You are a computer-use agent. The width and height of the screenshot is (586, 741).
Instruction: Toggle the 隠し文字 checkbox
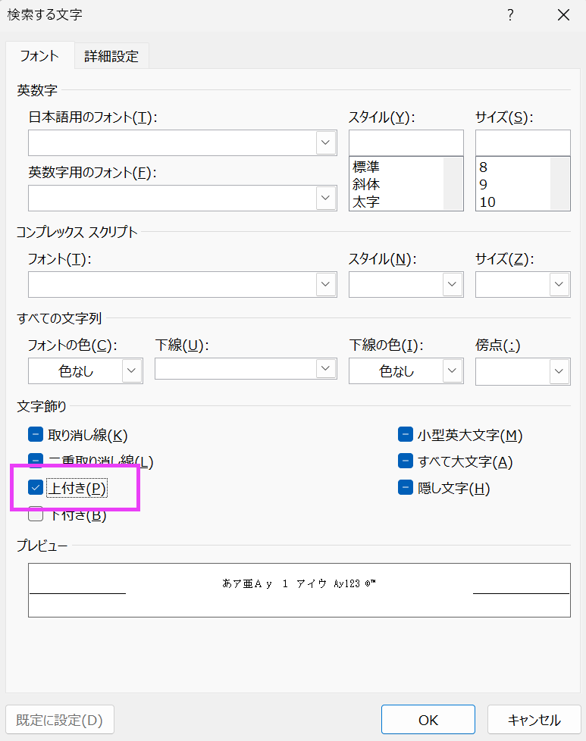click(x=405, y=488)
